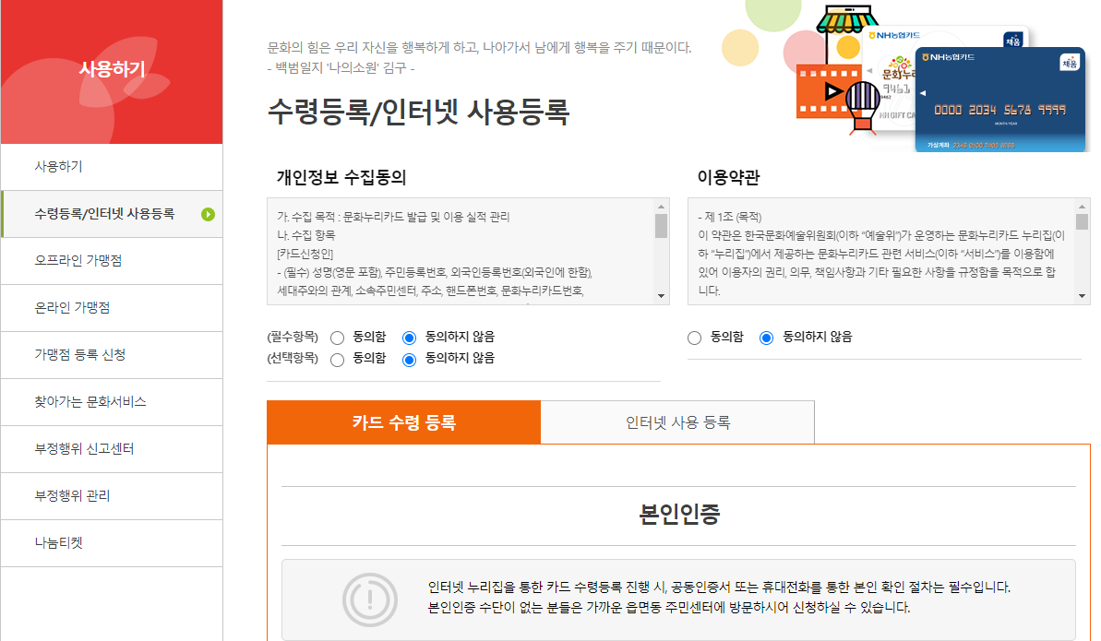Click scroll-down arrow of 이용약관 box
Image resolution: width=1101 pixels, height=641 pixels.
pyautogui.click(x=1082, y=296)
